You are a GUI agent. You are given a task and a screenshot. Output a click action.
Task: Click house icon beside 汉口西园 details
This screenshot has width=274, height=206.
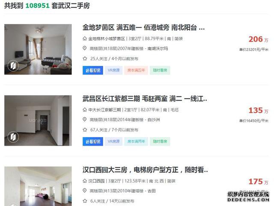pos(85,181)
